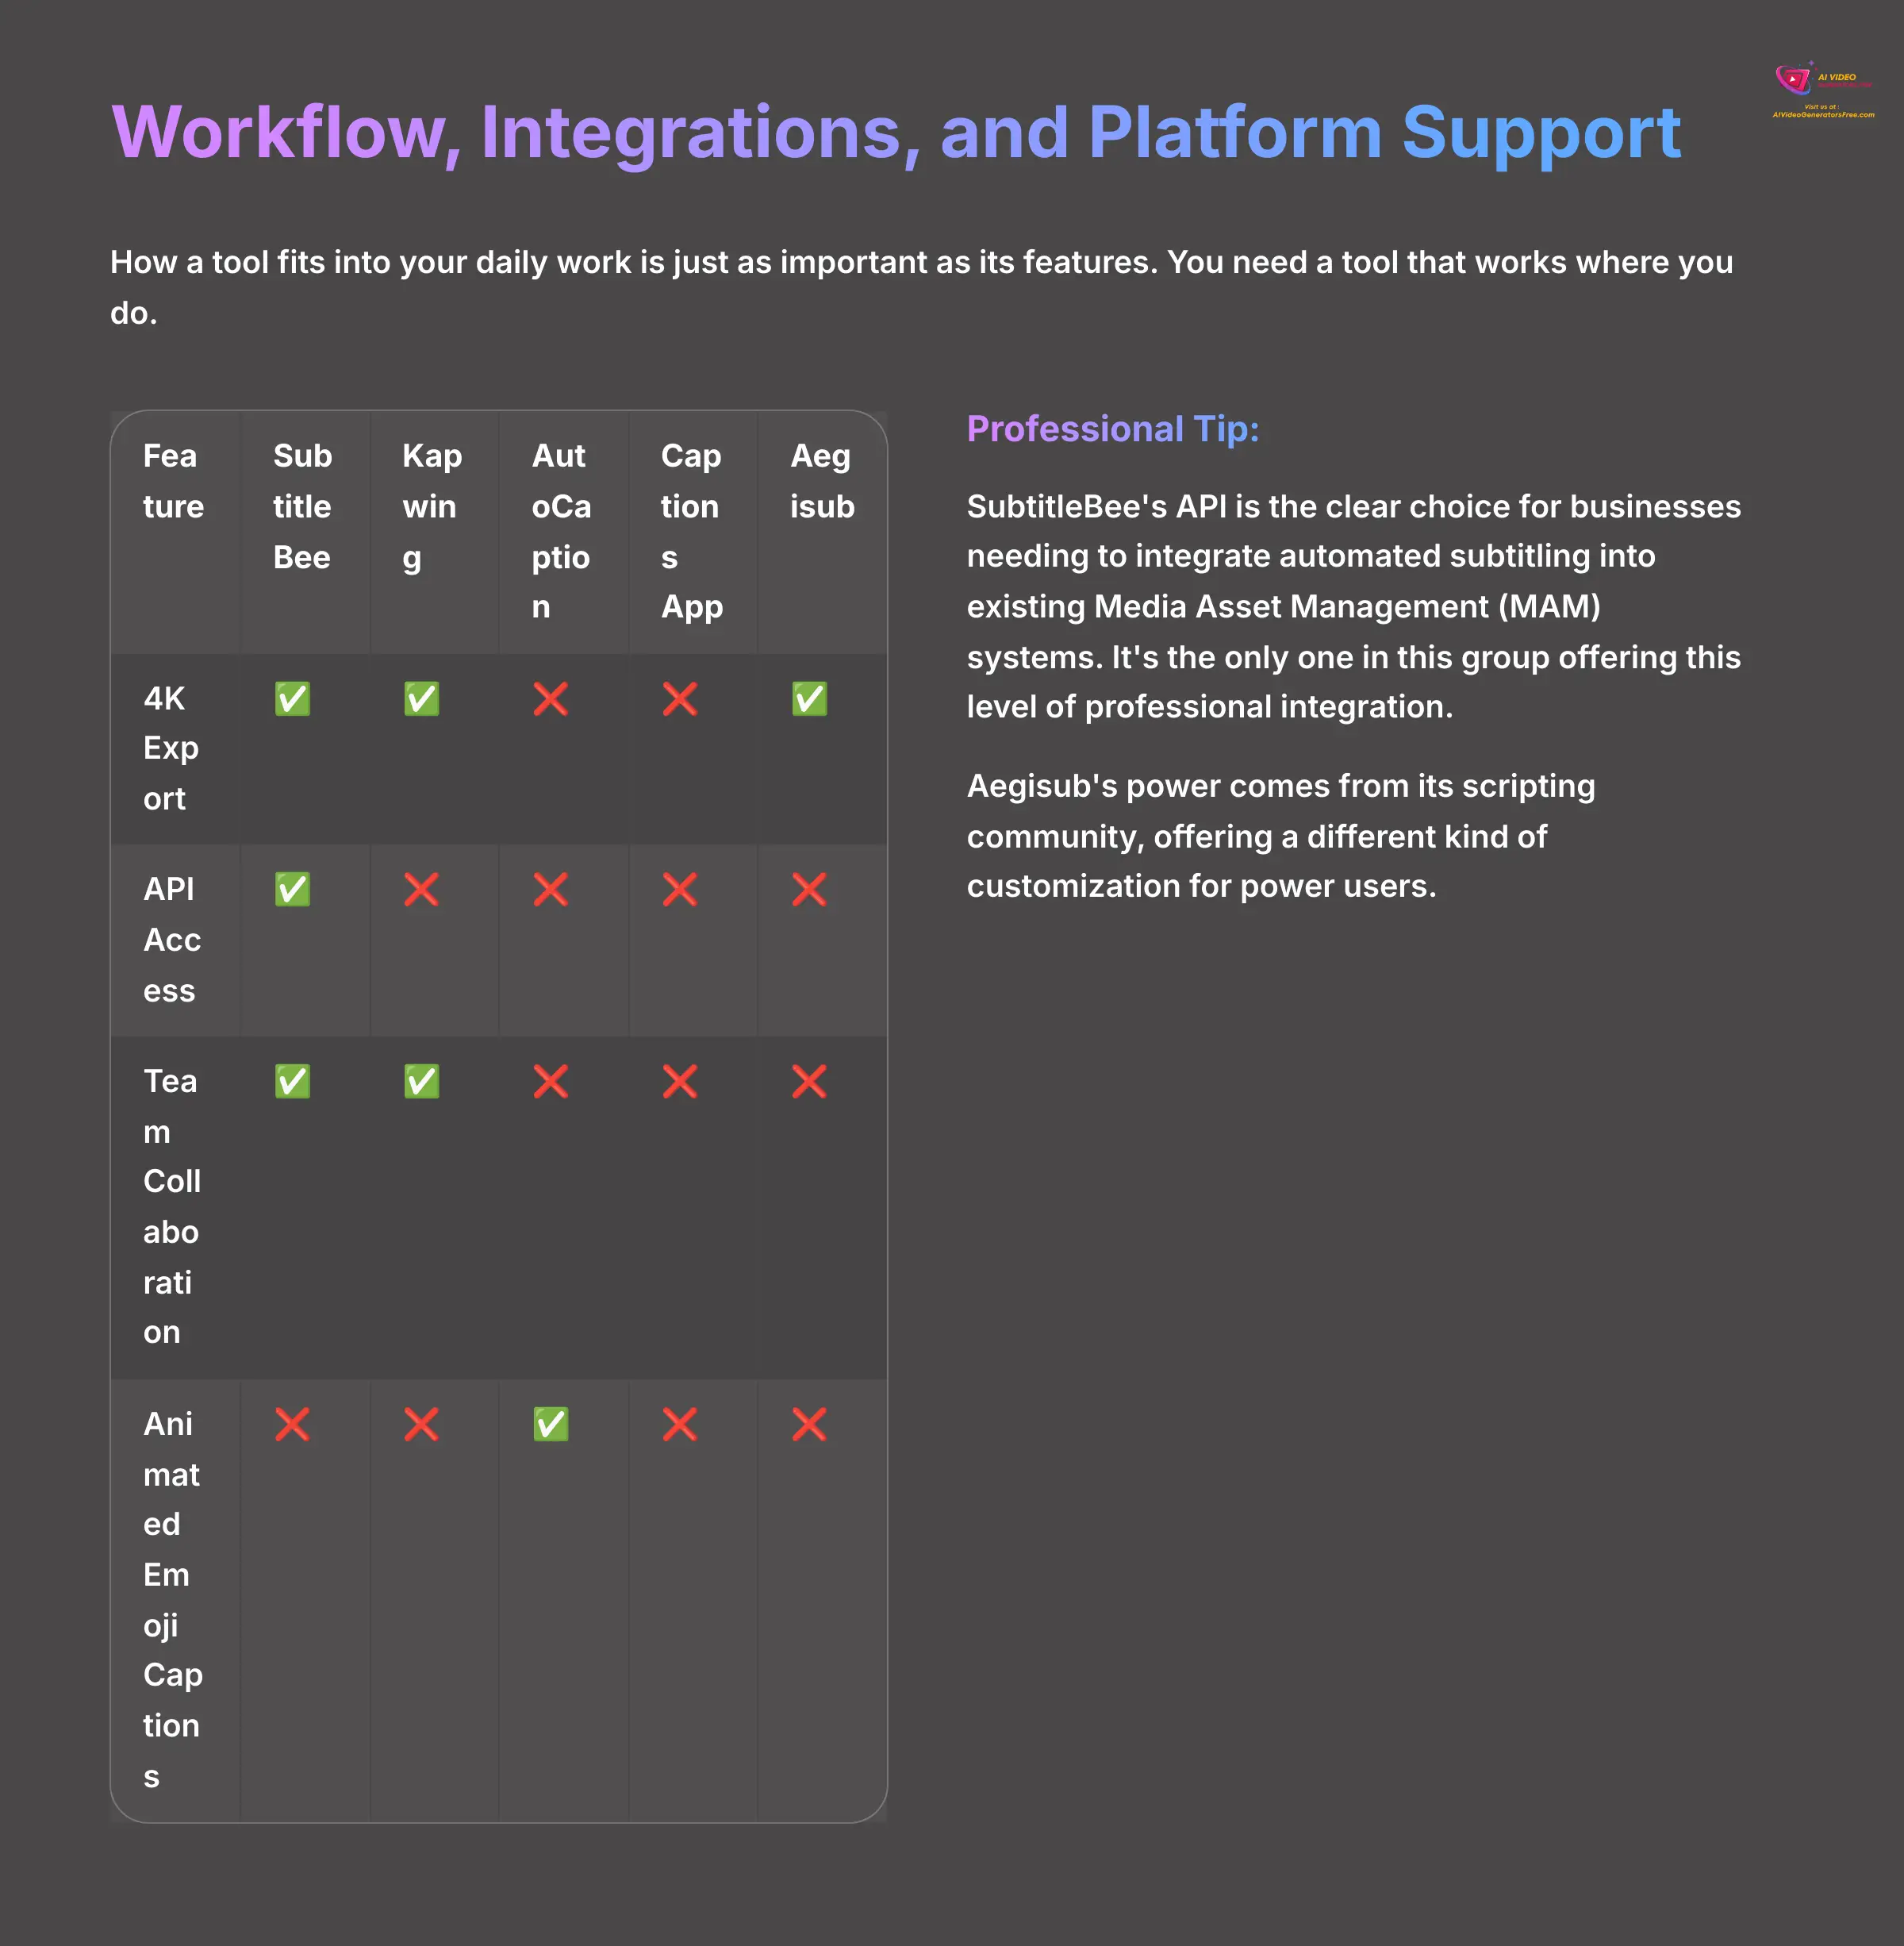Select the 4K Export row label
Viewport: 1904px width, 1946px height.
[x=171, y=748]
